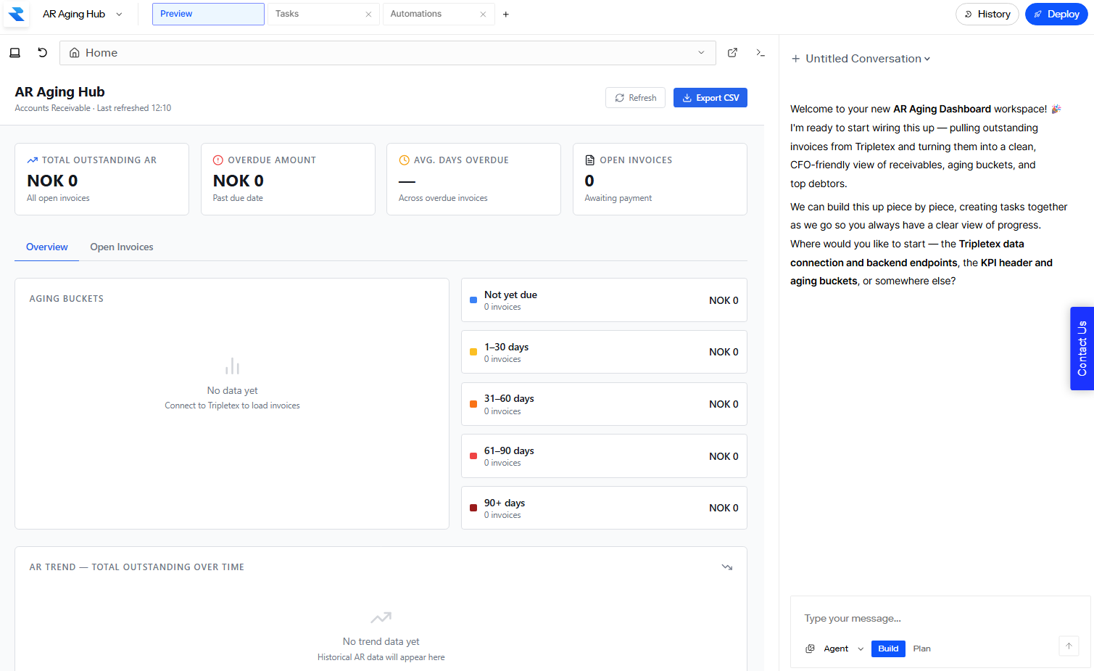
Task: Expand the AR Aging Hub project dropdown
Action: (120, 15)
